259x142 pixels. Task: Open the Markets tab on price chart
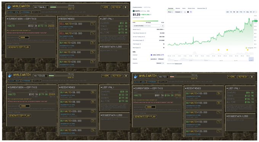[x=178, y=8]
